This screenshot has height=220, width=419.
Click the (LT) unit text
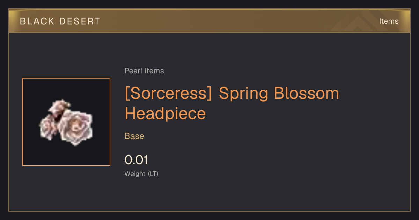click(x=153, y=174)
